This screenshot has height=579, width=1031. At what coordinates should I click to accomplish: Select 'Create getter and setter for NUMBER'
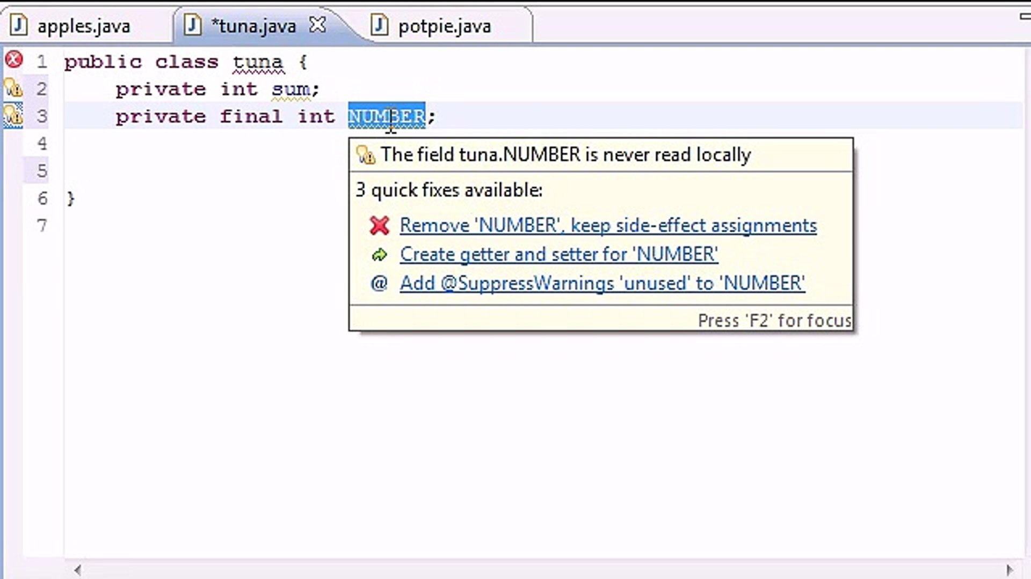pyautogui.click(x=558, y=254)
